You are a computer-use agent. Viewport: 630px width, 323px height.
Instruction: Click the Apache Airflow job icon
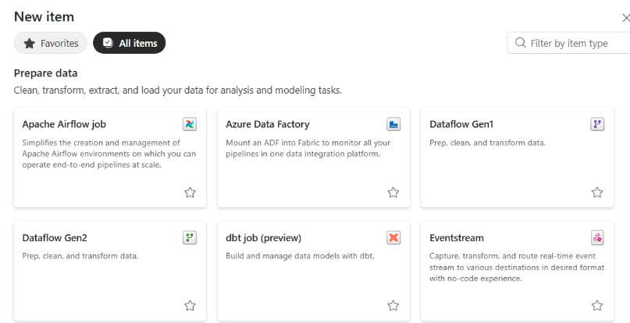pos(190,124)
